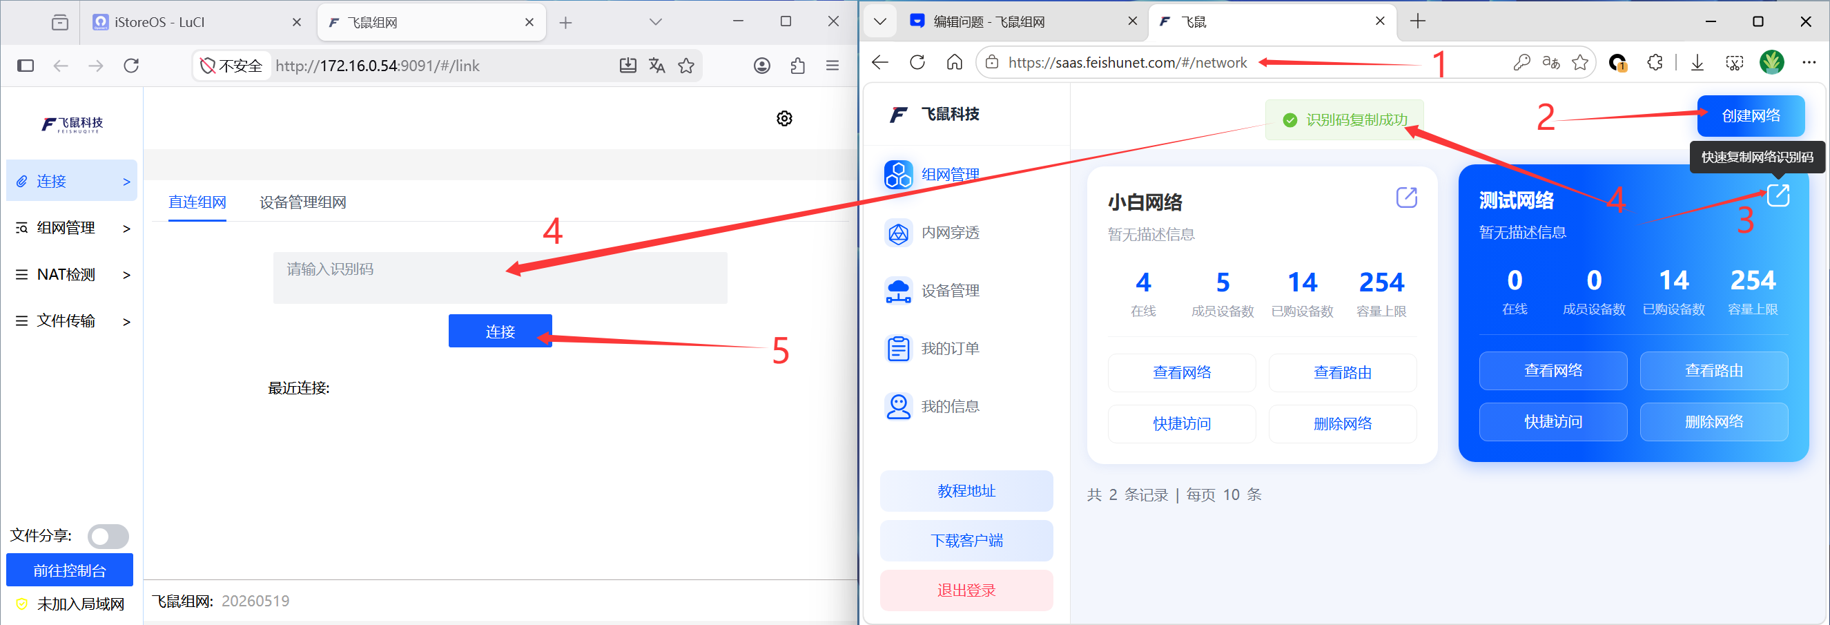Switch to the 编辑问题 - 飞鼠组网 browser tab
Image resolution: width=1830 pixels, height=625 pixels.
point(1022,21)
